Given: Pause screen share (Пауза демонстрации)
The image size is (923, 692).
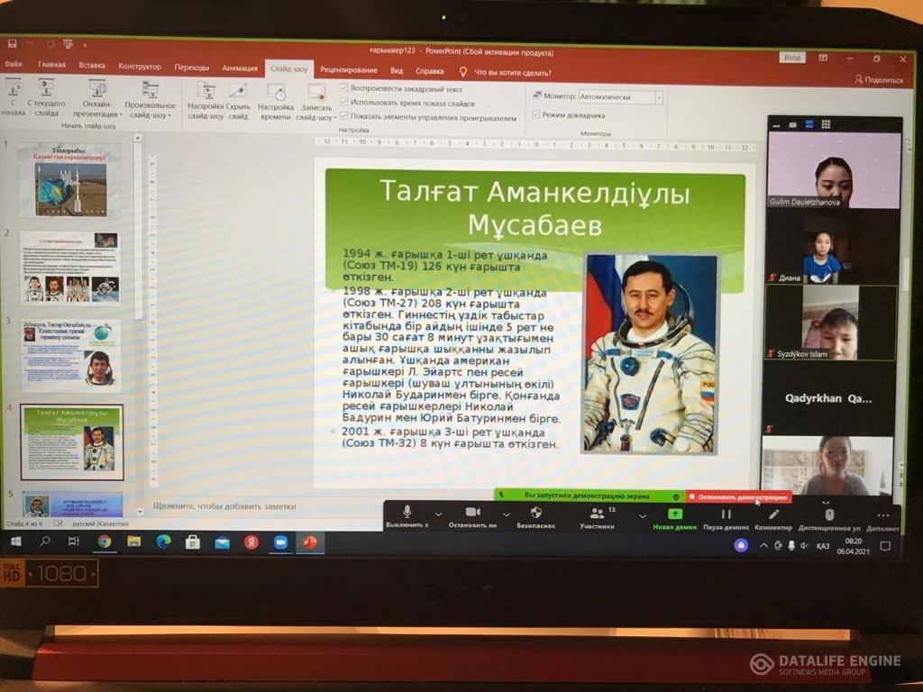Looking at the screenshot, I should pos(726,514).
